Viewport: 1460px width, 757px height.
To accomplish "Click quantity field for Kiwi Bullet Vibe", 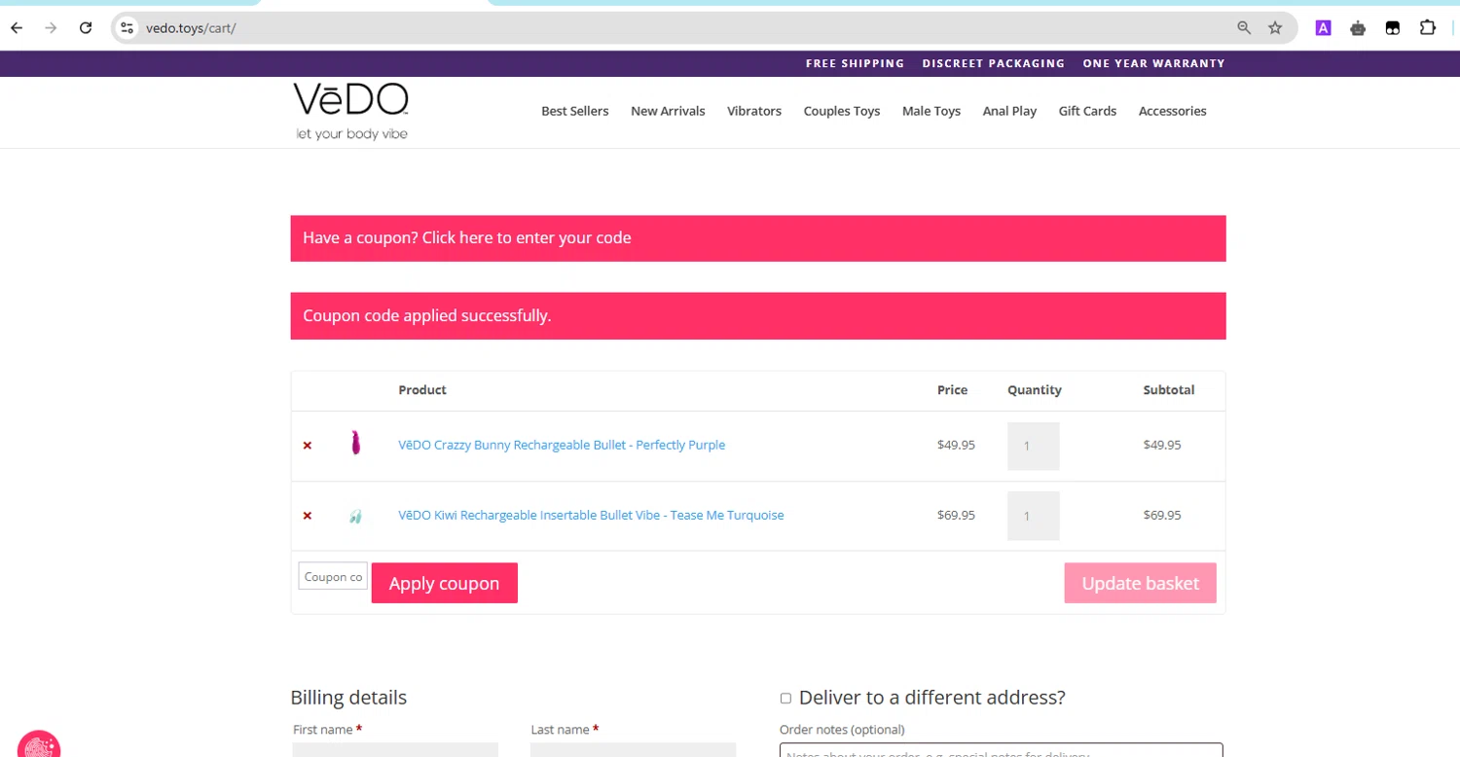I will [x=1034, y=516].
